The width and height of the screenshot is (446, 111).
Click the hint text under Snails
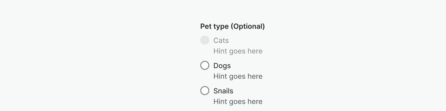(238, 101)
